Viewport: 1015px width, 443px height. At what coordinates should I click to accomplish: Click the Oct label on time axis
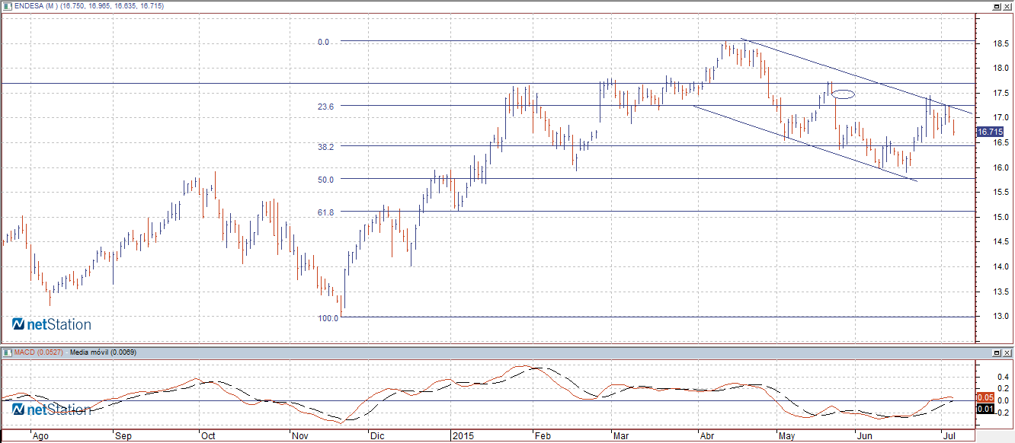tap(207, 437)
